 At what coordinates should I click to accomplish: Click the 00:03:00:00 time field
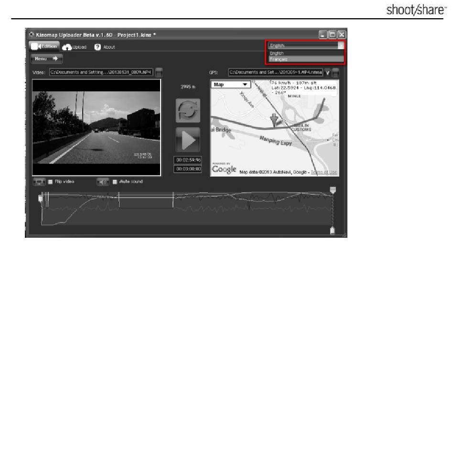click(x=188, y=169)
